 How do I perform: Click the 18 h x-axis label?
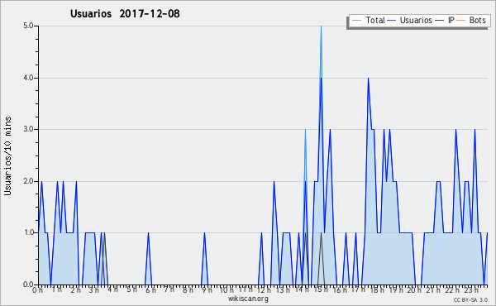point(377,289)
